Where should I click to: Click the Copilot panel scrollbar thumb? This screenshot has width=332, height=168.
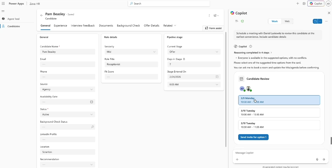331,141
